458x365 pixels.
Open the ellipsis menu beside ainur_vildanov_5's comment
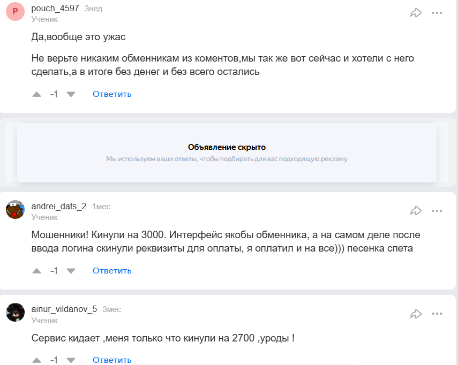(x=438, y=314)
